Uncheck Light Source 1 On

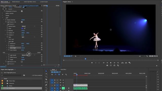click(22, 22)
